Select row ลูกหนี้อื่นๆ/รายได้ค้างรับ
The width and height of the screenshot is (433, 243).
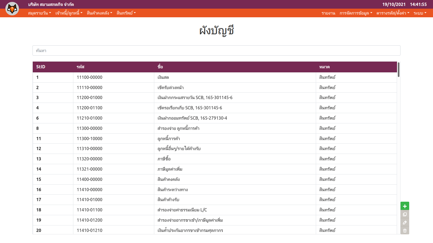click(215, 148)
